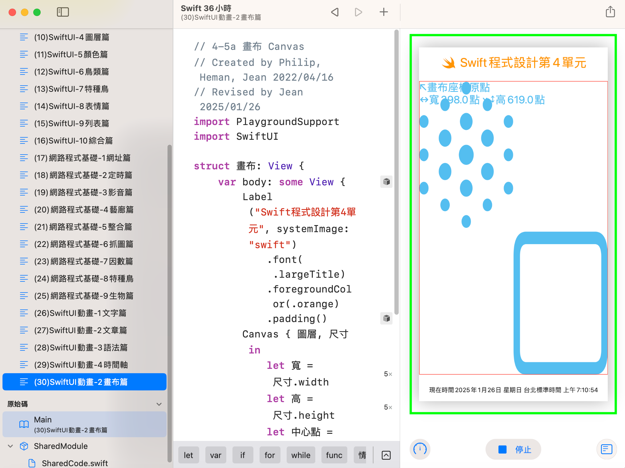The width and height of the screenshot is (625, 468).
Task: Click the next page triangle
Action: click(x=358, y=12)
